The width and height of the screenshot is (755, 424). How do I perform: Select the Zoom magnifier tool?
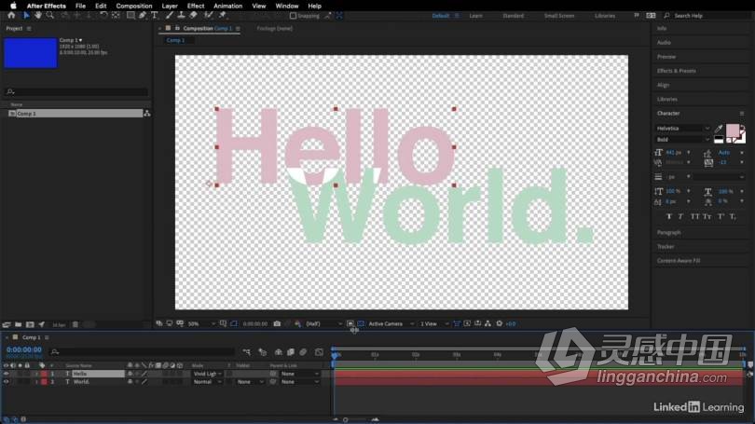click(x=50, y=16)
